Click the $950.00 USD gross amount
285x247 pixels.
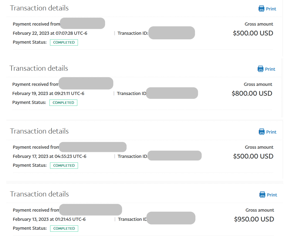pos(254,219)
